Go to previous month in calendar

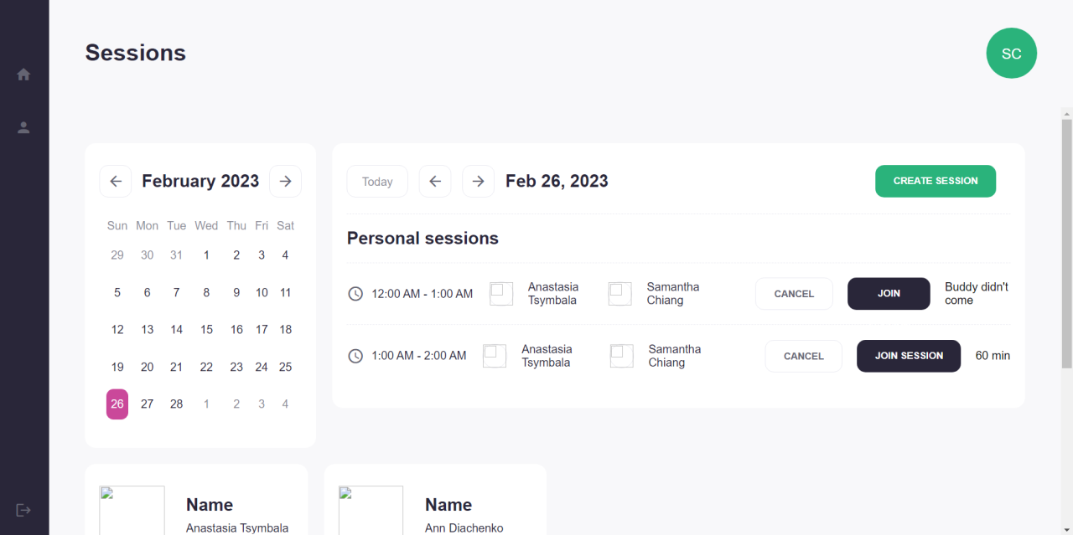pyautogui.click(x=116, y=181)
